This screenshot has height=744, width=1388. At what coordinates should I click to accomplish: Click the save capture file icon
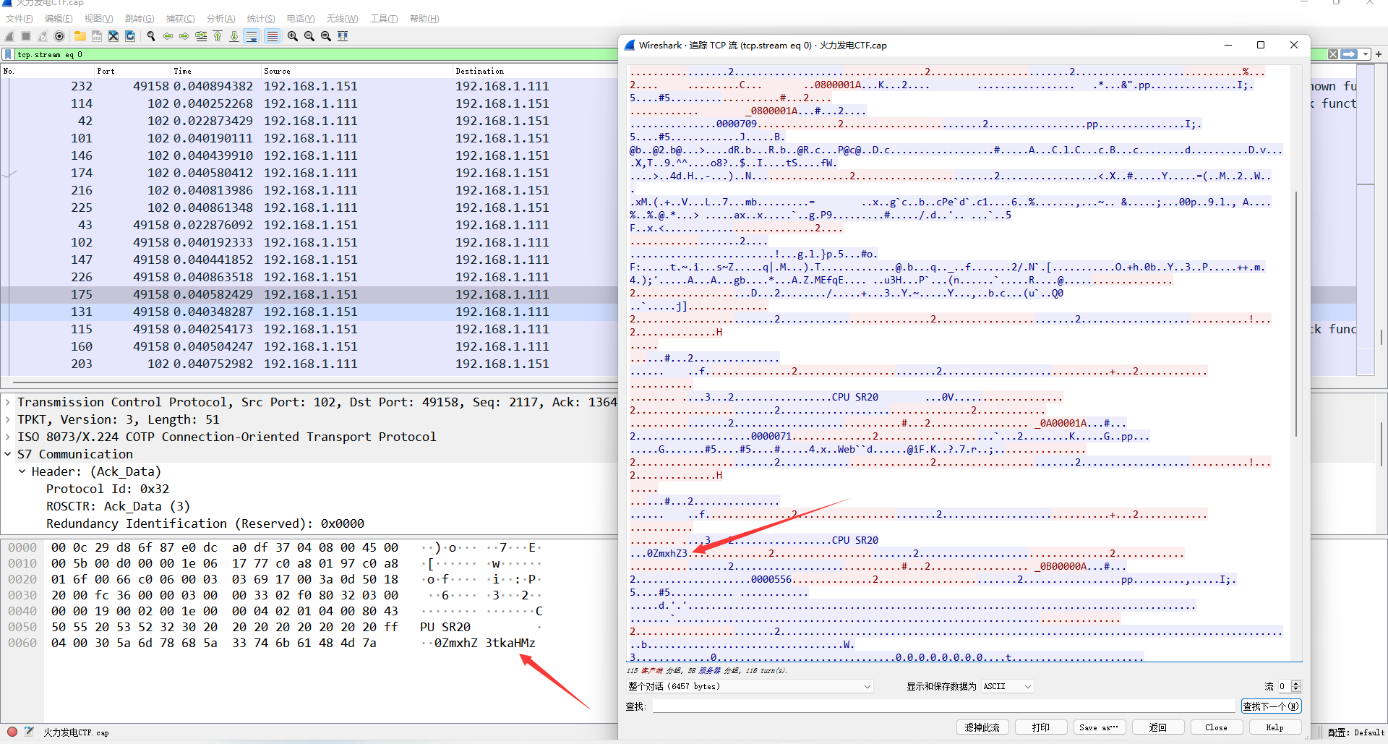tap(97, 36)
